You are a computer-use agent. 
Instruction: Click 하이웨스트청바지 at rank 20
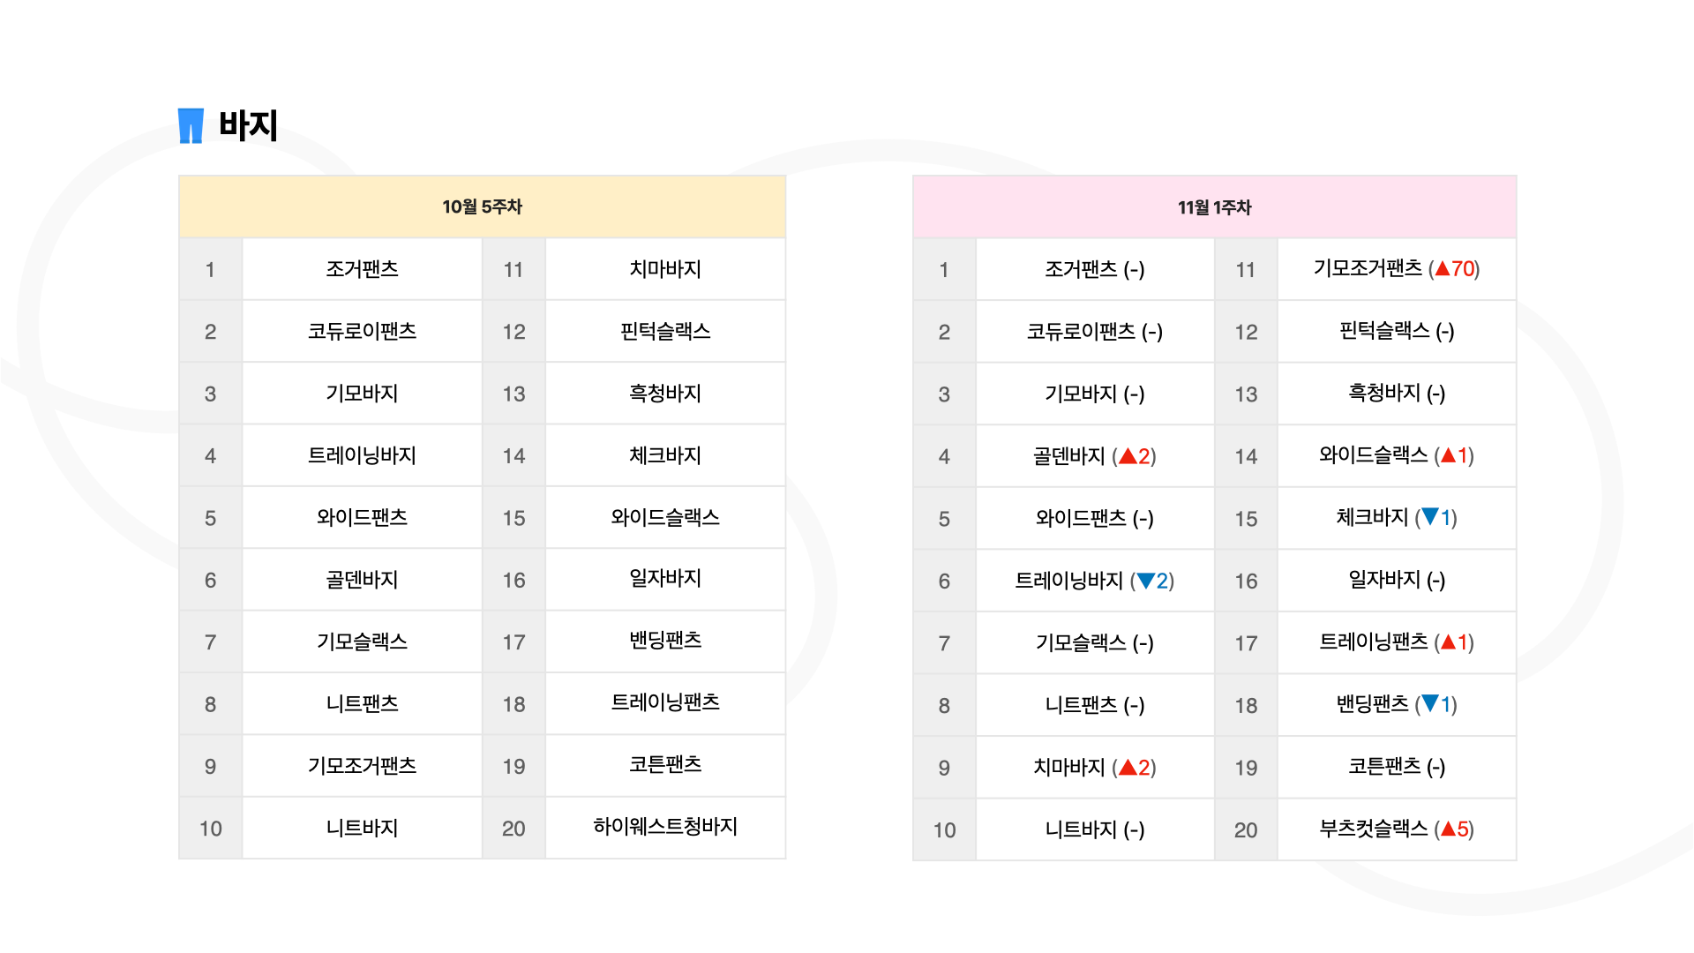pos(665,827)
